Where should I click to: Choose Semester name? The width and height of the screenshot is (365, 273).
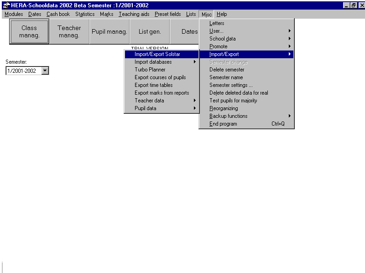point(246,77)
